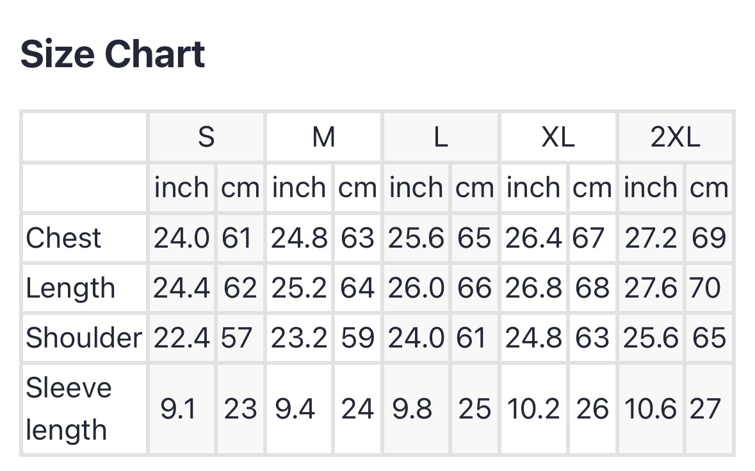The image size is (755, 471).
Task: Select the XL size column header
Action: point(558,137)
